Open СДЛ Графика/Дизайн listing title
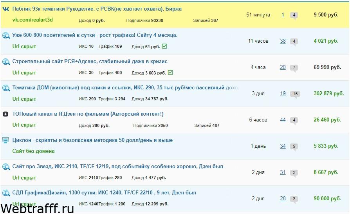 pos(104,192)
